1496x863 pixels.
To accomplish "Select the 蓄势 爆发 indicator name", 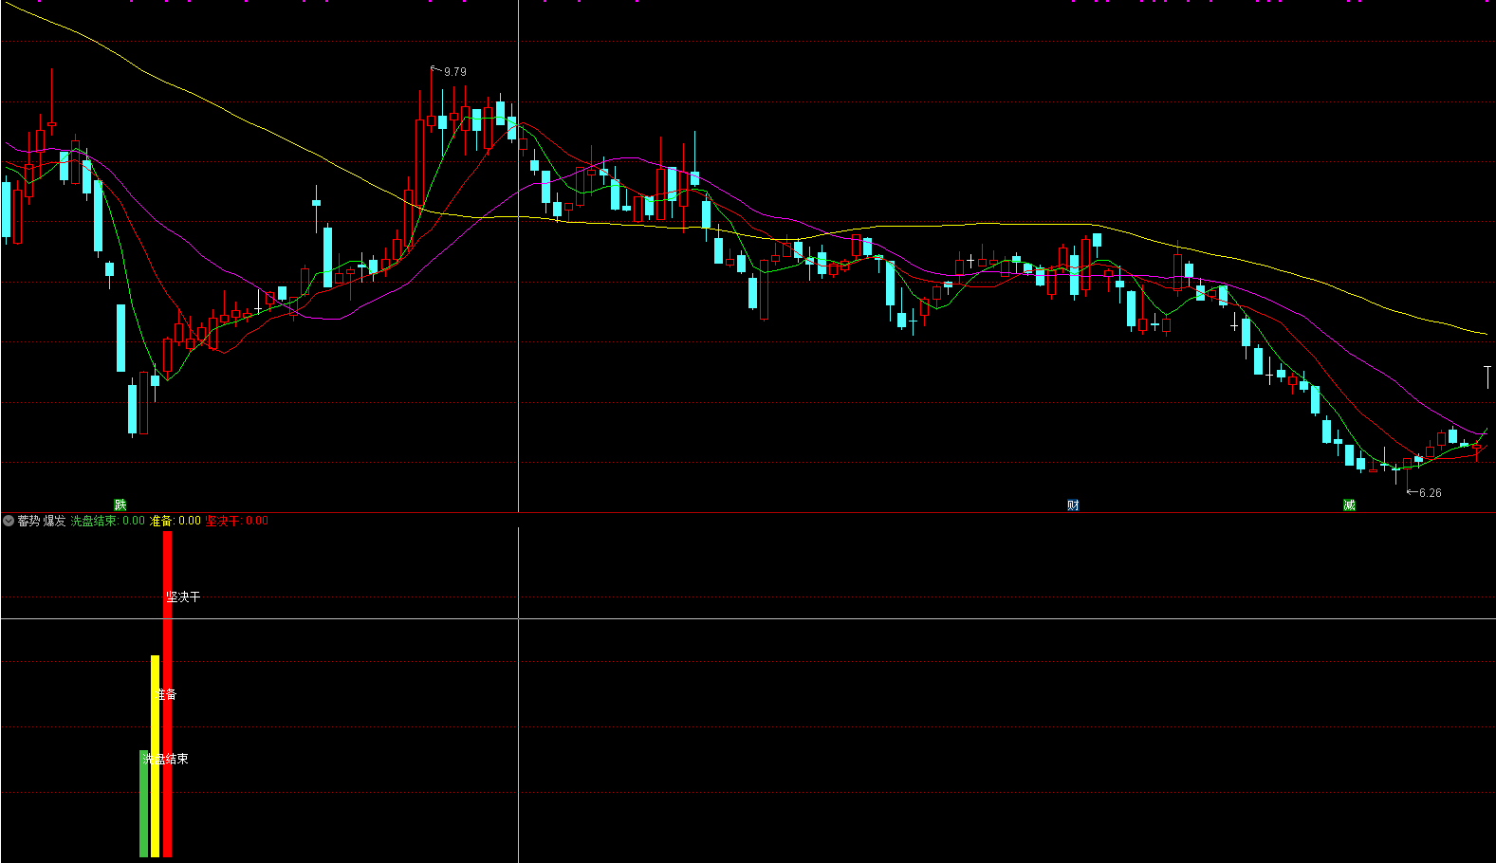I will tap(42, 521).
